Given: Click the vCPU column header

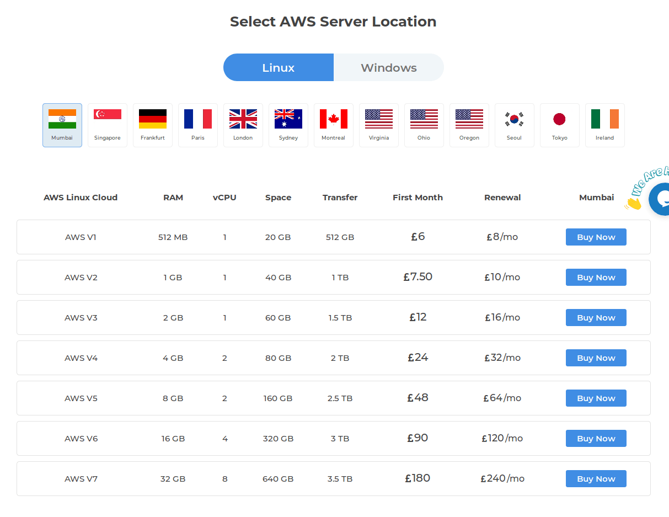Looking at the screenshot, I should click(224, 198).
